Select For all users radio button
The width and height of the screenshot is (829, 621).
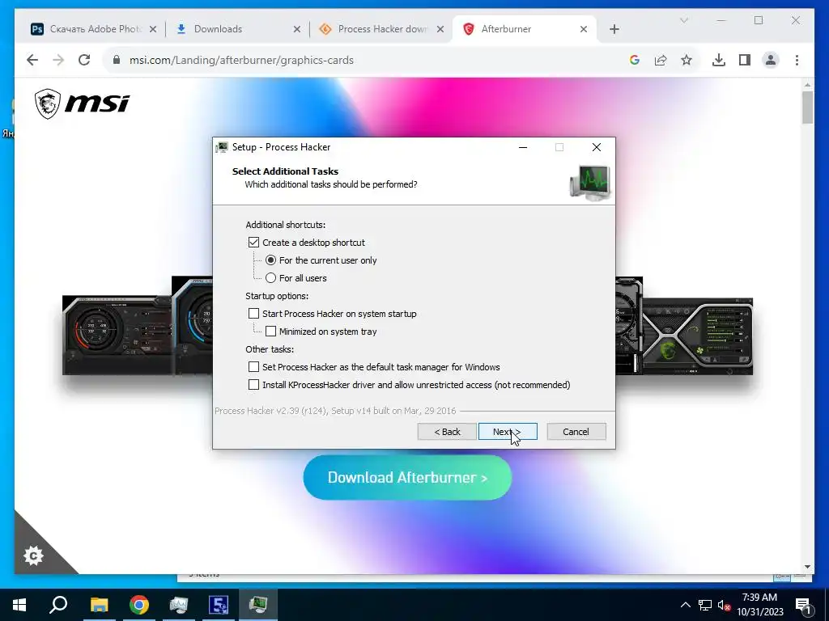point(270,278)
